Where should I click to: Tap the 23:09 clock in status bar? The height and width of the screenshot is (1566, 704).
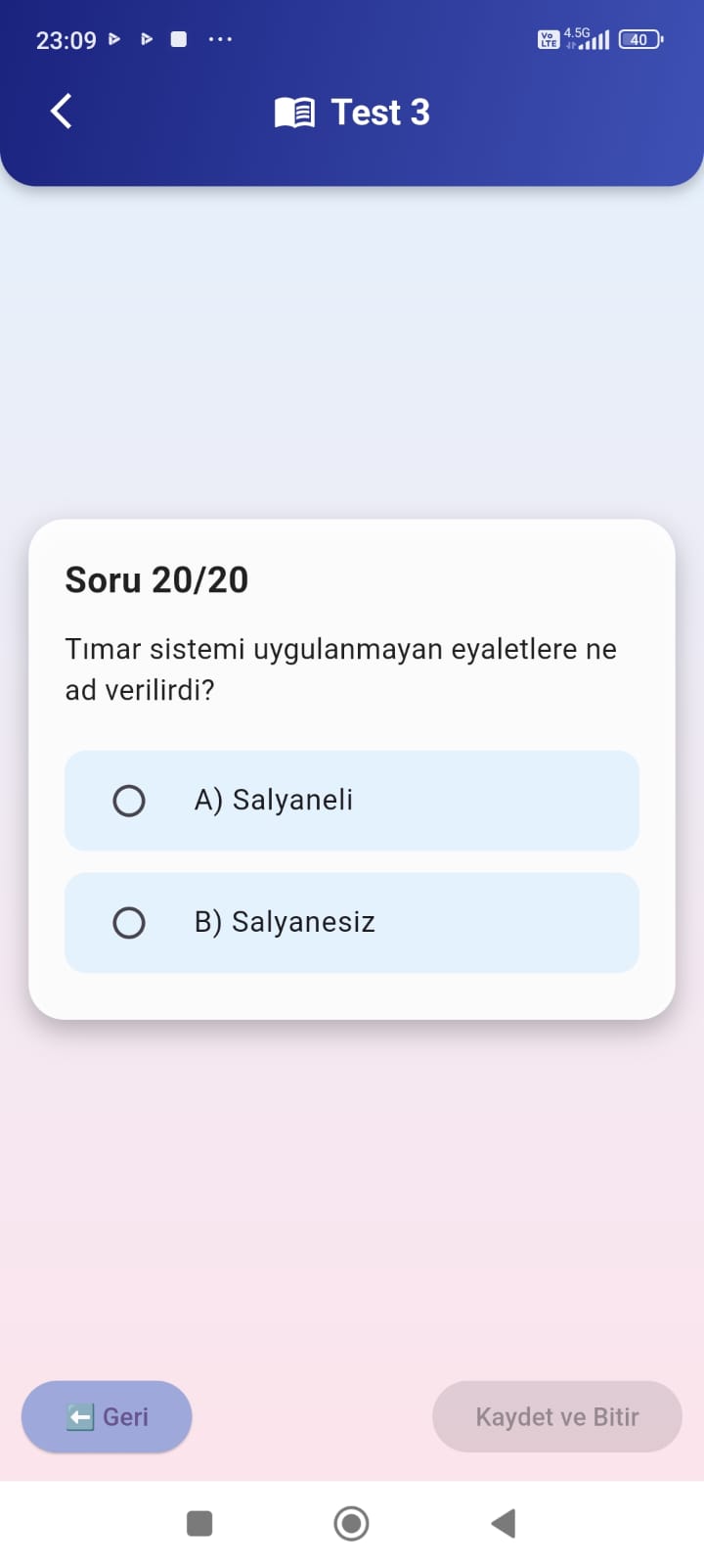[x=66, y=40]
